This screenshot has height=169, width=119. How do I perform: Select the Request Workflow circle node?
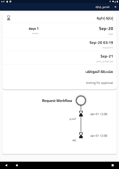pyautogui.click(x=81, y=100)
